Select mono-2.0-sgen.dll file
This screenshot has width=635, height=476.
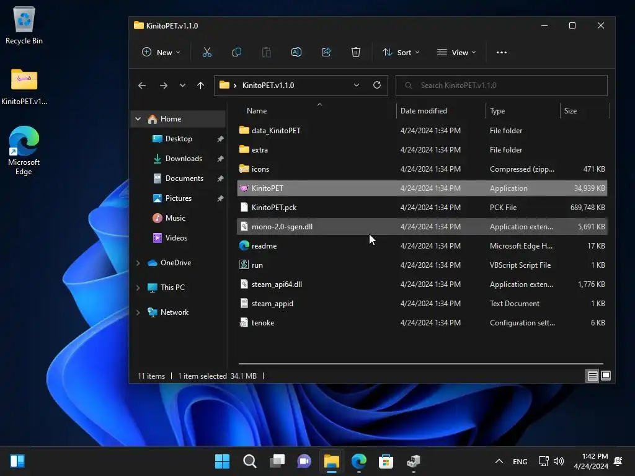[x=422, y=227]
